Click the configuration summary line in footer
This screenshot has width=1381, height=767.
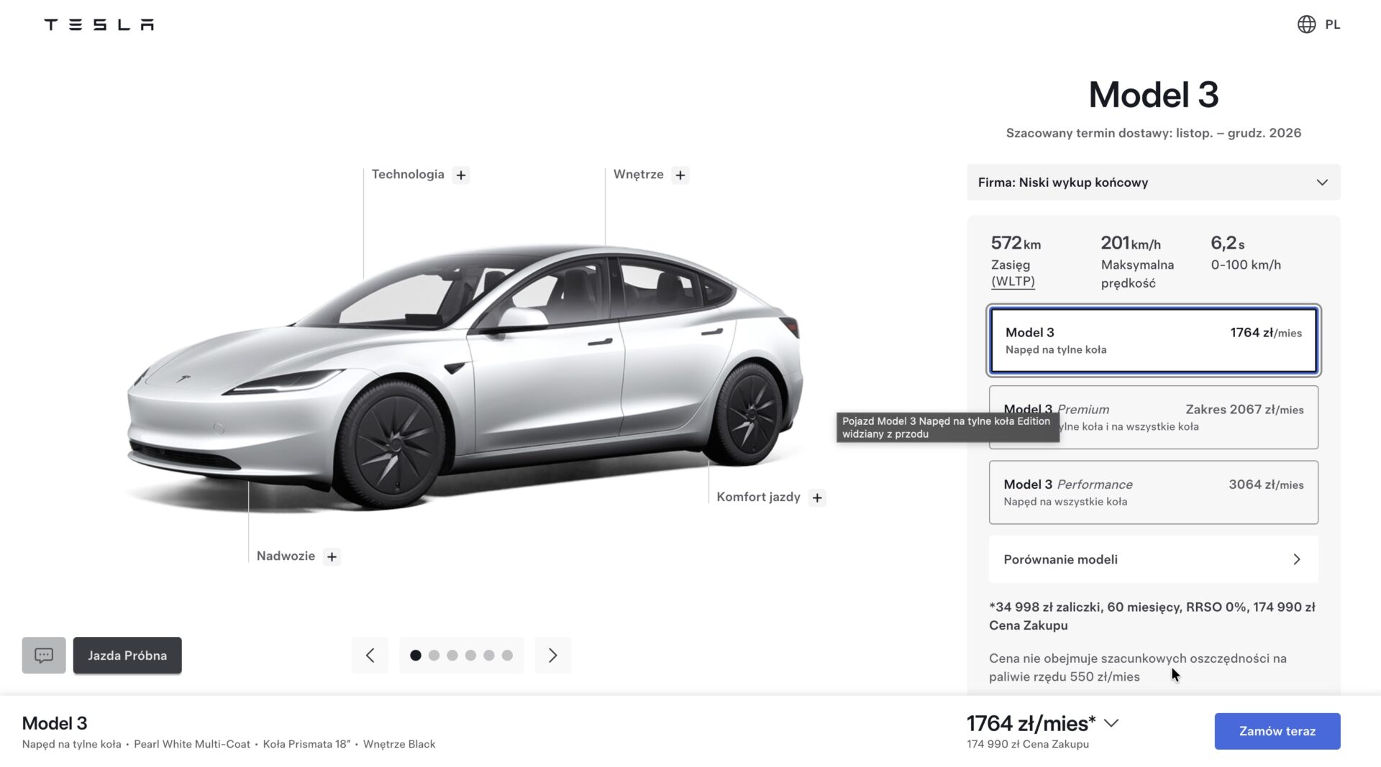pos(229,744)
